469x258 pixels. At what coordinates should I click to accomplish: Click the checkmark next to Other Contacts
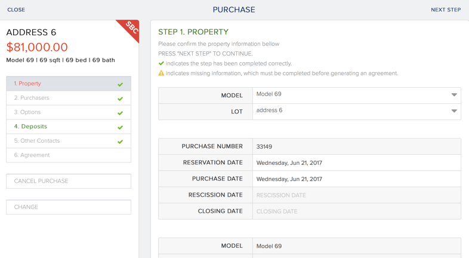coord(120,142)
